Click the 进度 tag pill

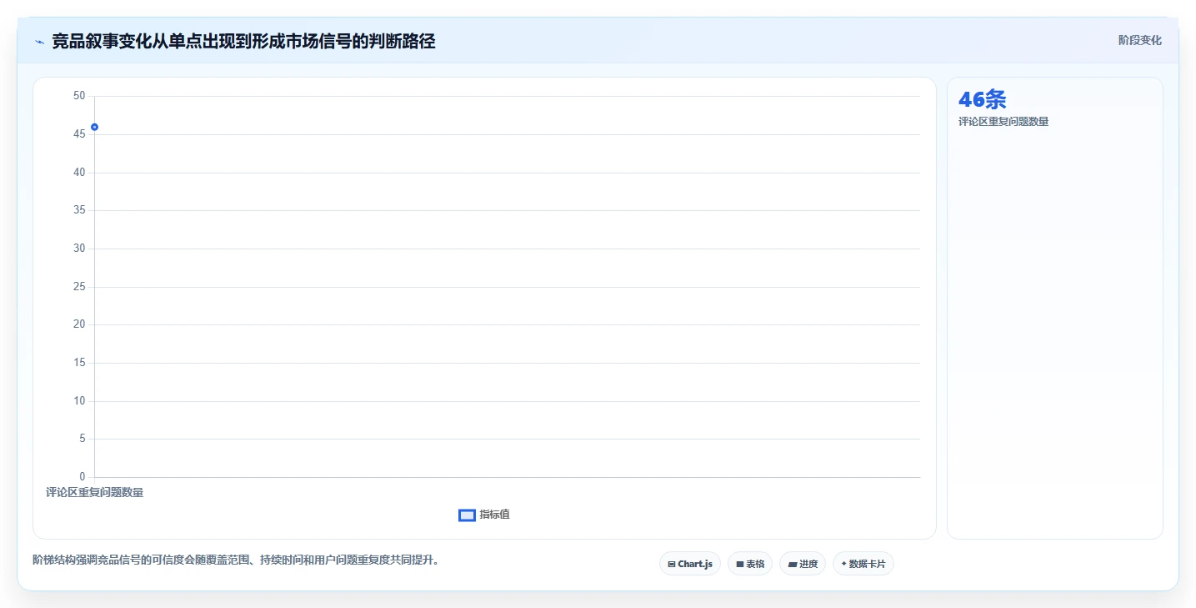pos(803,564)
